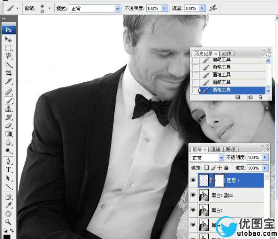278x239 pixels.
Task: Select the Polygonal Lasso tool
Action: pyautogui.click(x=8, y=56)
